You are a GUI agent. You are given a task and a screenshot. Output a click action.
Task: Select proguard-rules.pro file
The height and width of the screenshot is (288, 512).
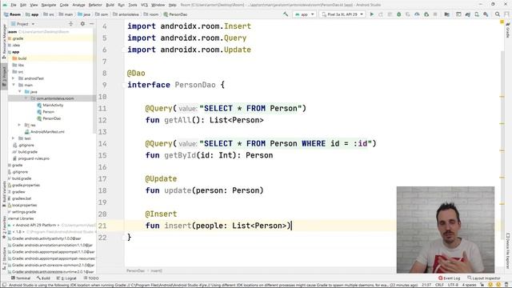click(34, 158)
